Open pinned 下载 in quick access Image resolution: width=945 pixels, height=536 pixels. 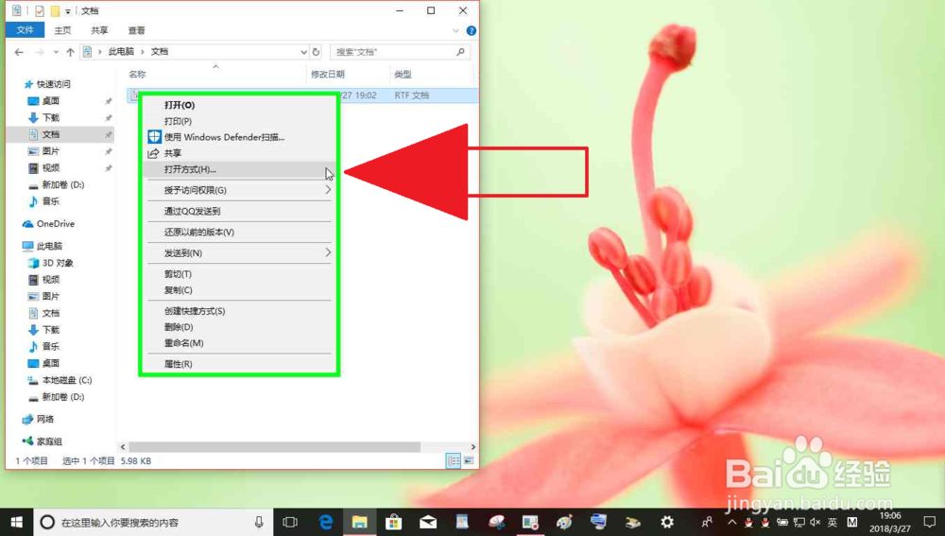point(51,117)
